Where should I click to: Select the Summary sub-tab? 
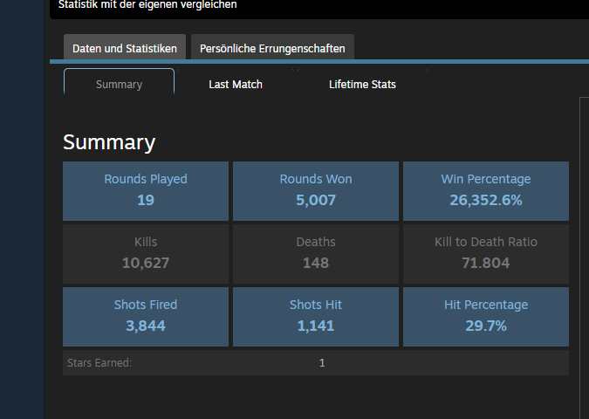coord(119,85)
